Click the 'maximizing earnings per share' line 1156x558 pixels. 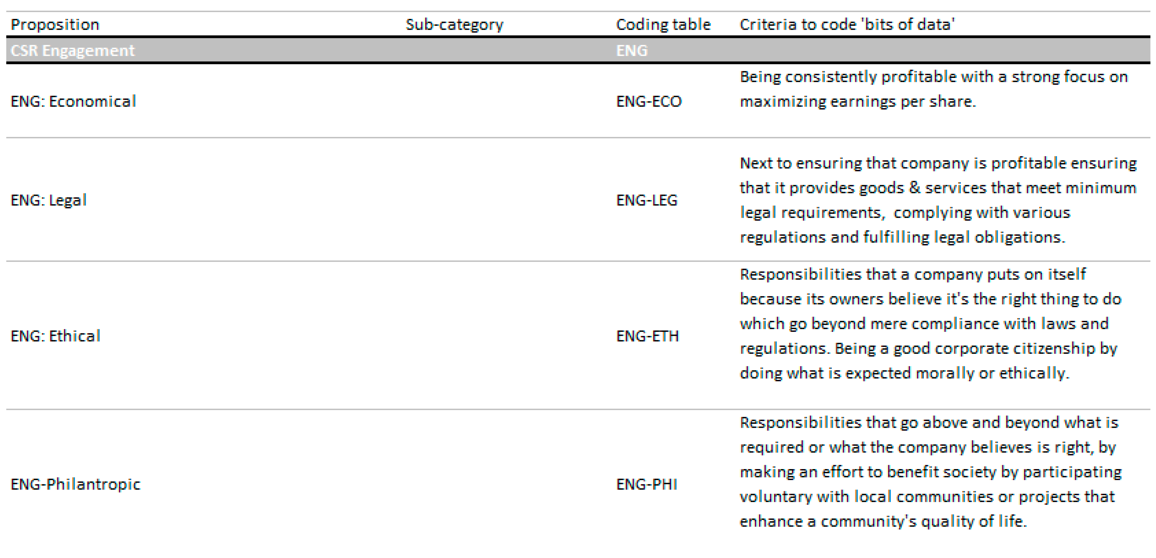(x=857, y=102)
